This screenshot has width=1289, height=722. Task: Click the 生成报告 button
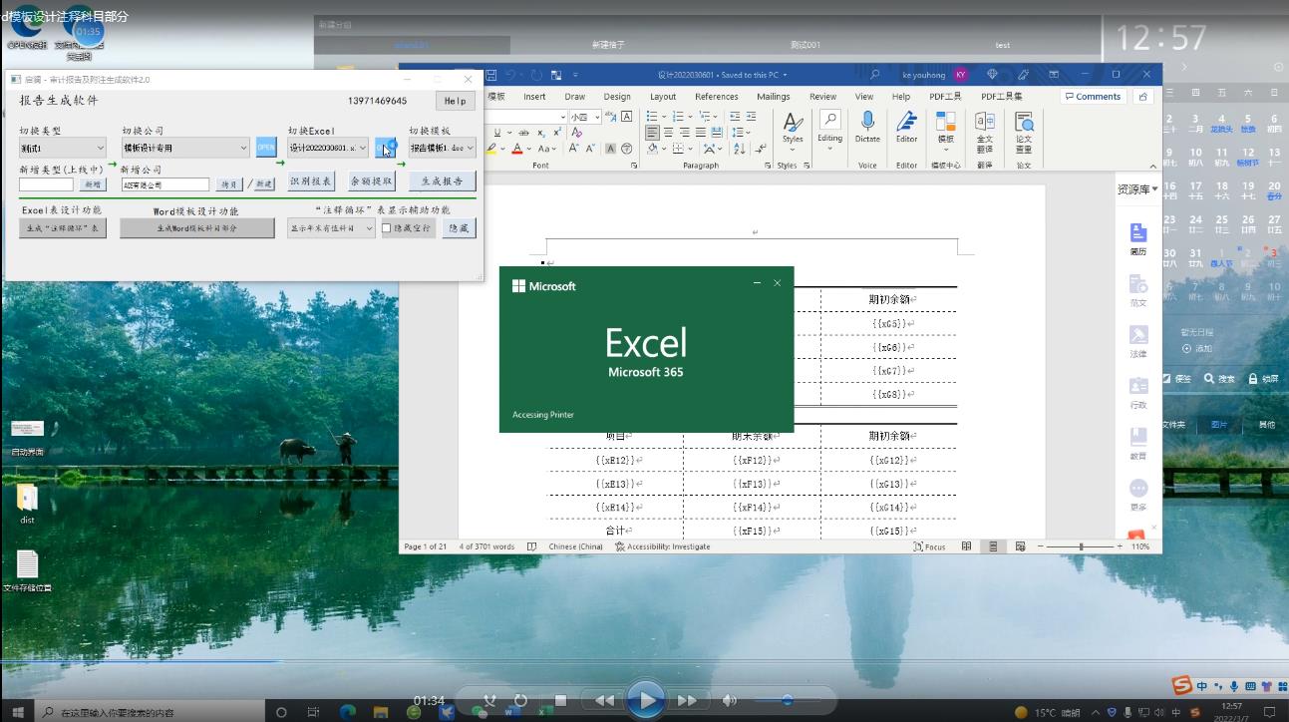(442, 181)
